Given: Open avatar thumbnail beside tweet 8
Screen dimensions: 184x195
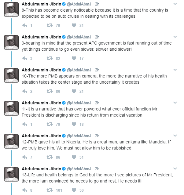Looking at the screenshot, I should point(11,9).
